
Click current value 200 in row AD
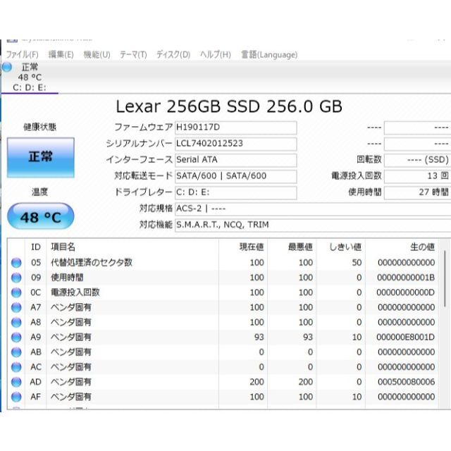[257, 382]
